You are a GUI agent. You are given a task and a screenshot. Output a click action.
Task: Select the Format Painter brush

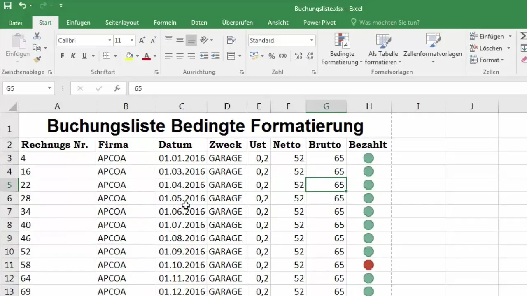pos(37,60)
